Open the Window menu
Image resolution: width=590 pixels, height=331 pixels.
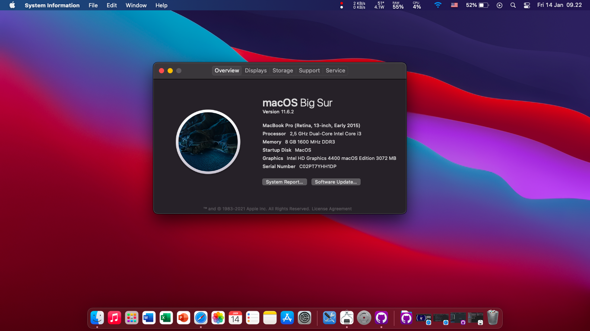pos(136,5)
